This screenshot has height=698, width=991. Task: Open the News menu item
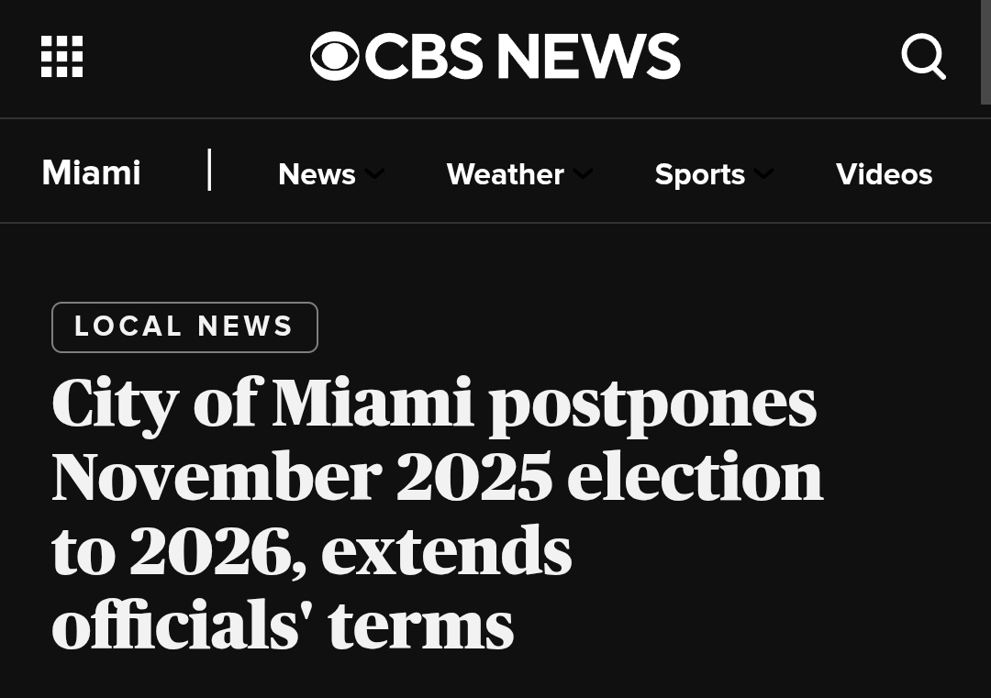pyautogui.click(x=317, y=174)
